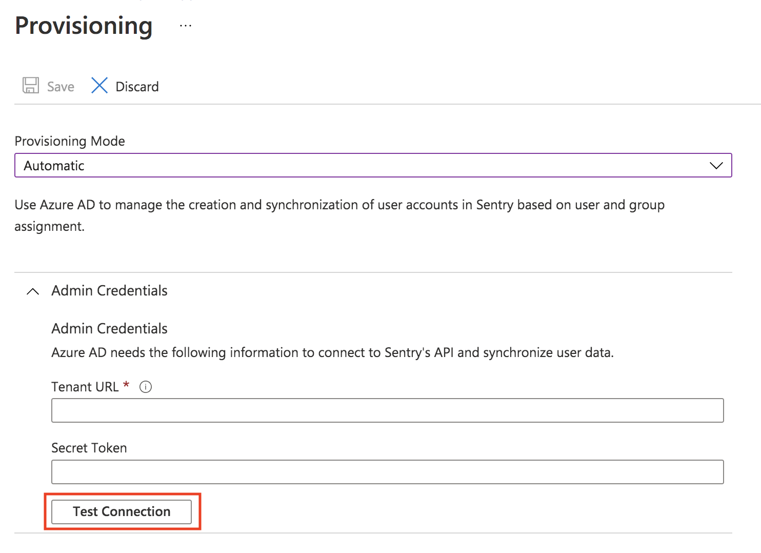Screen dimensions: 761x553
Task: Save the provisioning configuration
Action: coord(48,86)
